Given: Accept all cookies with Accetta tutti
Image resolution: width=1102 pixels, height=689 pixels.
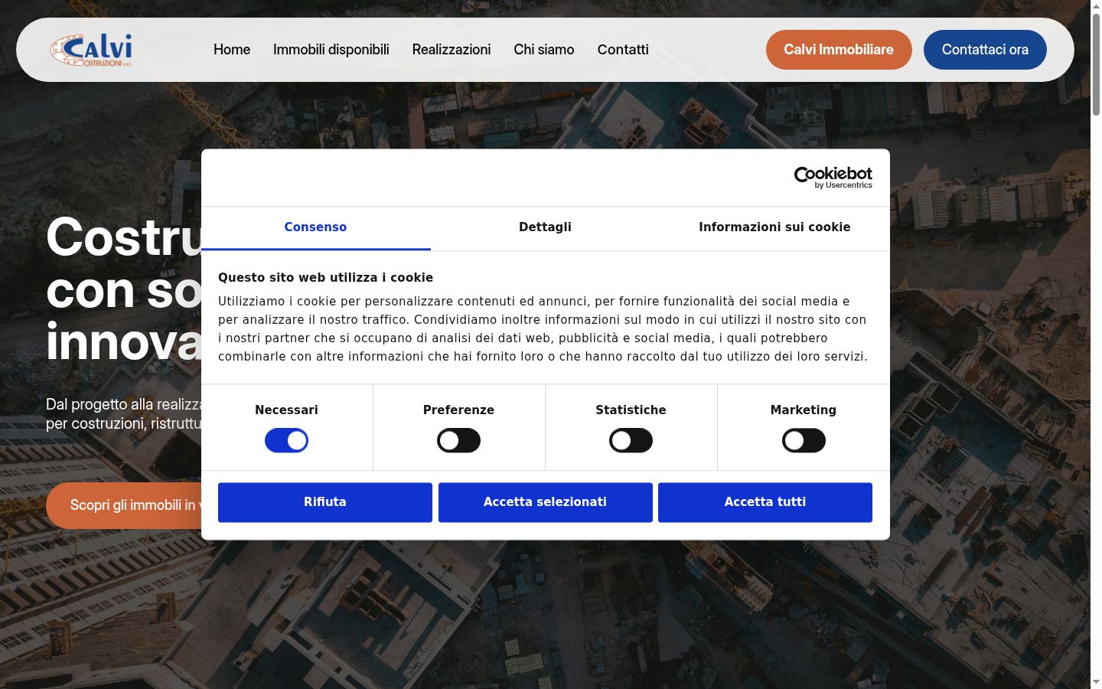Looking at the screenshot, I should pos(765,502).
